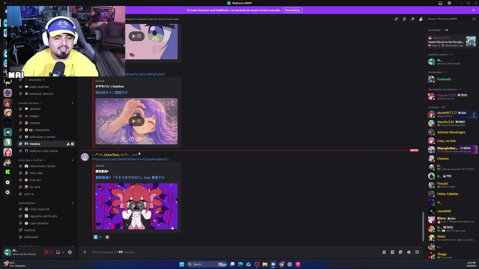Add channel to Canales de texto with plus
Image resolution: width=479 pixels, height=269 pixels.
tap(72, 103)
